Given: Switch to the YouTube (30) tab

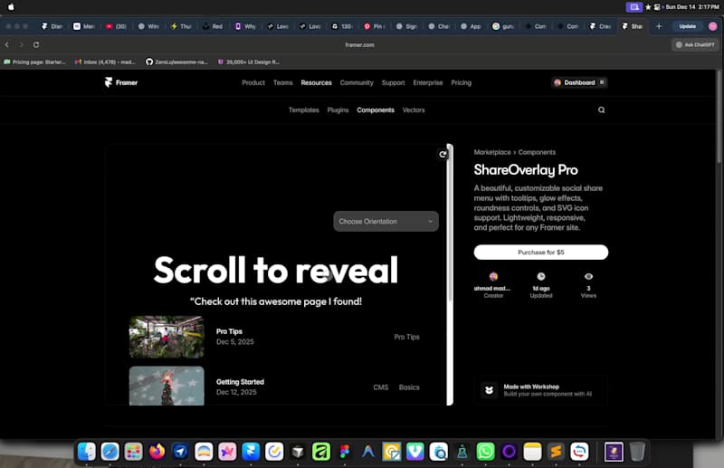Looking at the screenshot, I should coord(116,26).
